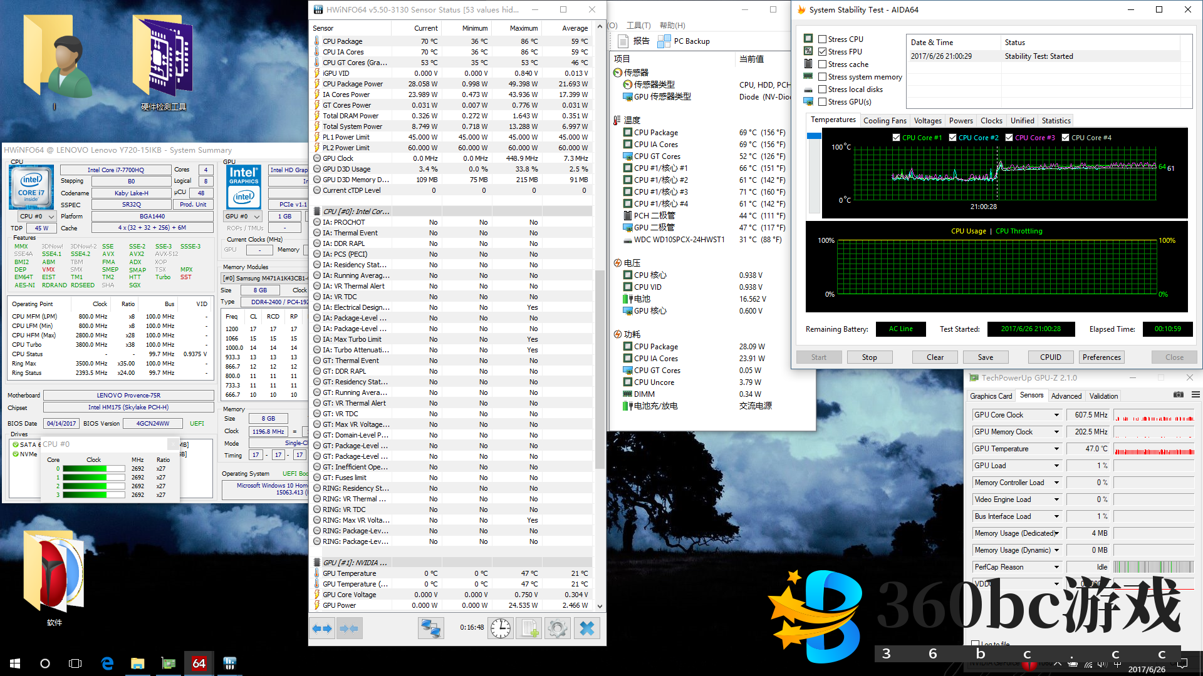1203x676 pixels.
Task: Open GPU-Z hamburger menu icon
Action: click(1195, 395)
